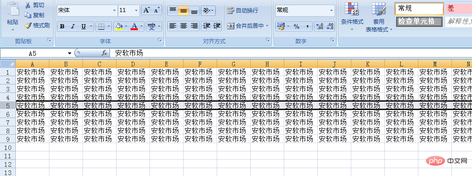The width and height of the screenshot is (472, 176).
Task: Toggle middle vertical alignment
Action: pyautogui.click(x=183, y=11)
